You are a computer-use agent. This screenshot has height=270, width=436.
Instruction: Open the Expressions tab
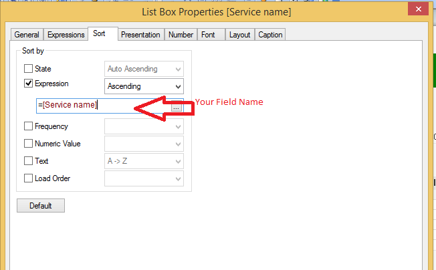[66, 35]
